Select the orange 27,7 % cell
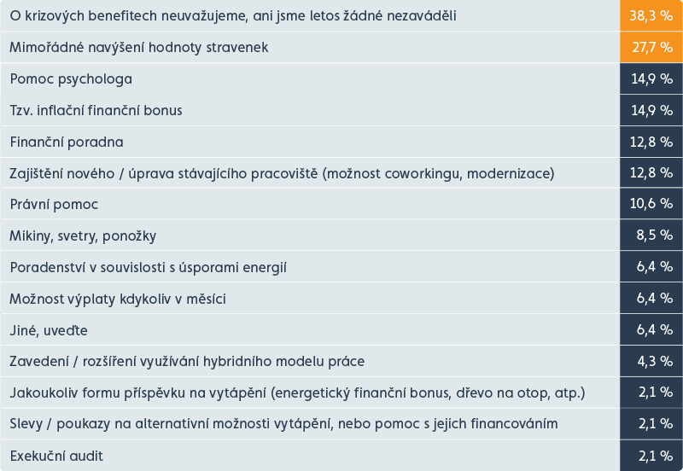 [x=651, y=48]
